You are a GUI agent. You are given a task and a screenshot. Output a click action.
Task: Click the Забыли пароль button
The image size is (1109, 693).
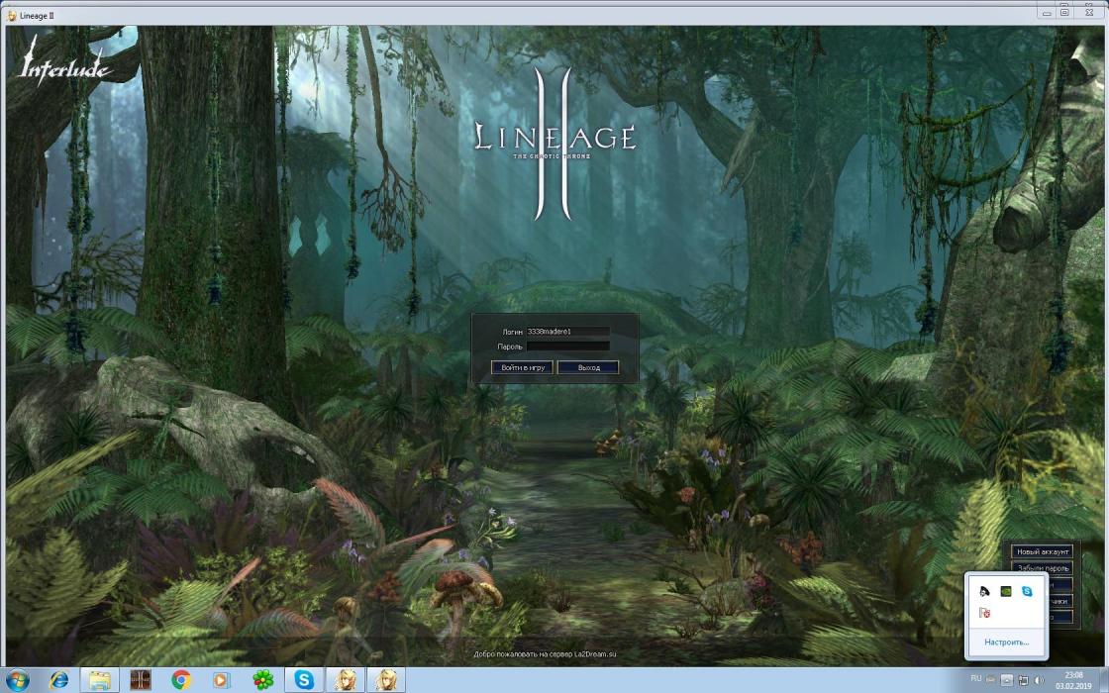point(1043,568)
